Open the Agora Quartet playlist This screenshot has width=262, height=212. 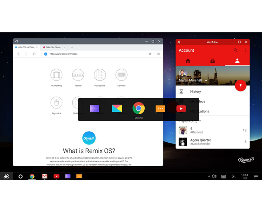(213, 142)
